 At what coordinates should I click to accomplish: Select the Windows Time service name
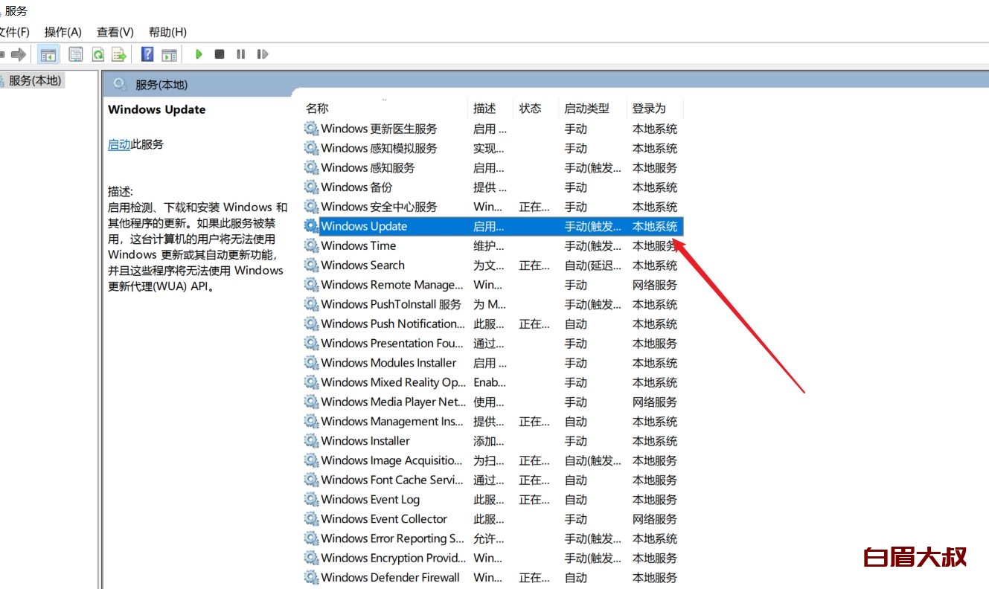359,245
